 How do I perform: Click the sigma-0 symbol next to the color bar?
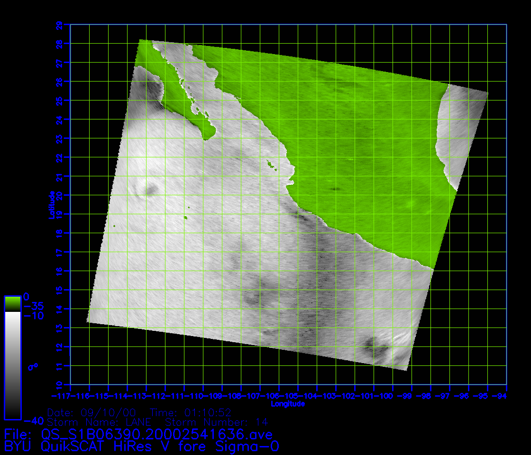33,366
